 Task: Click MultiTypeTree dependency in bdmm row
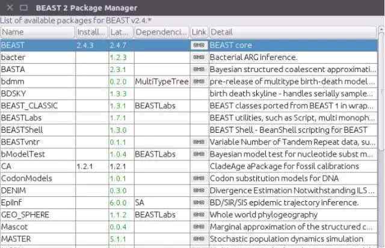click(162, 81)
